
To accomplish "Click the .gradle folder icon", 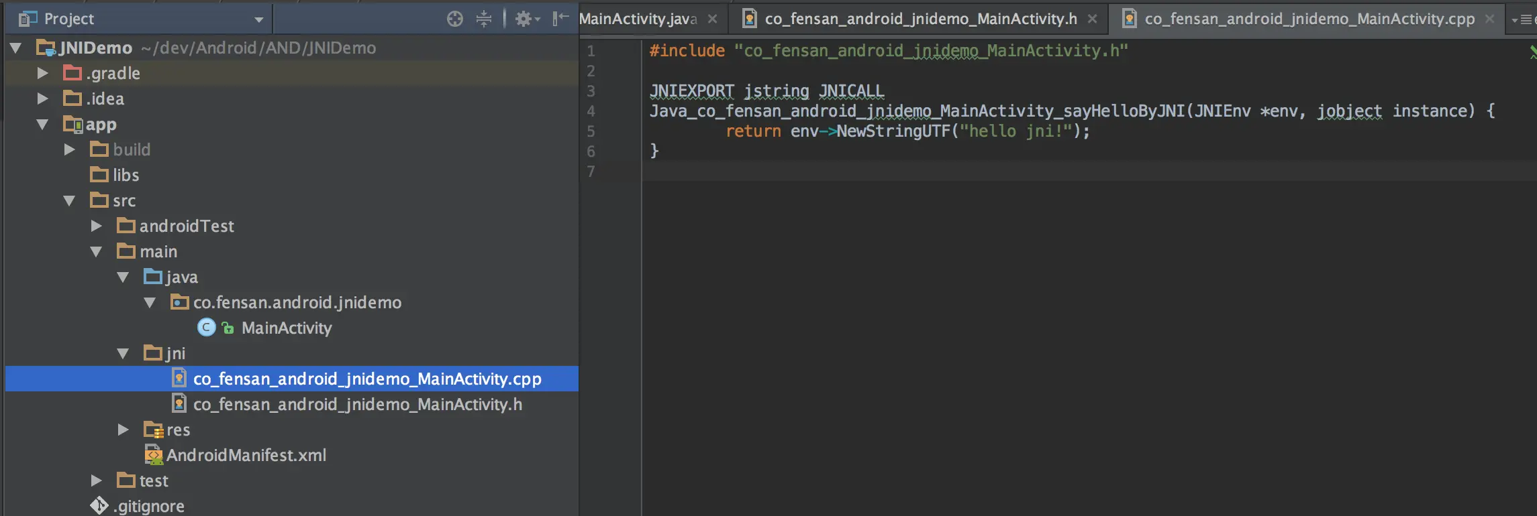I will point(72,72).
